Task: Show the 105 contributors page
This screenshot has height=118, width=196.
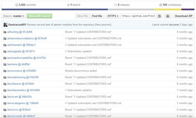Action: [170, 5]
